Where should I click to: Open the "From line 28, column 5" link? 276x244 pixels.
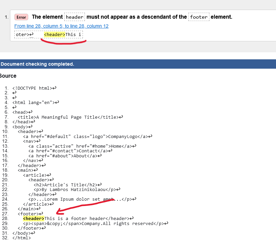pyautogui.click(x=61, y=26)
